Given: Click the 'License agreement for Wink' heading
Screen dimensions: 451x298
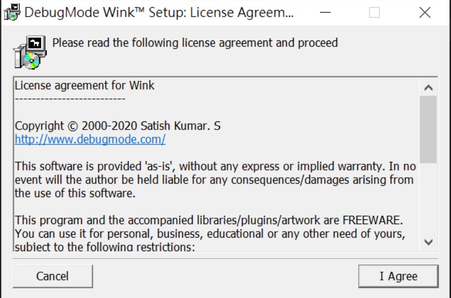Looking at the screenshot, I should (85, 85).
